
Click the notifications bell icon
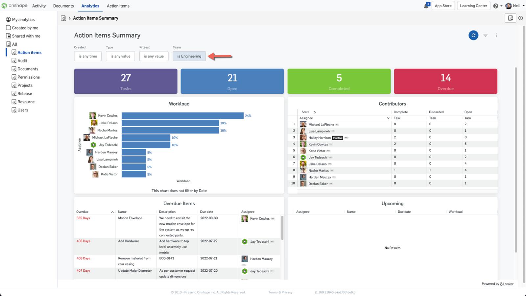(426, 6)
